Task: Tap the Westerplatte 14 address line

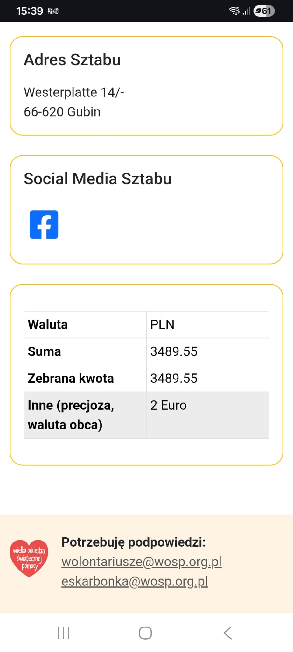Action: 74,92
